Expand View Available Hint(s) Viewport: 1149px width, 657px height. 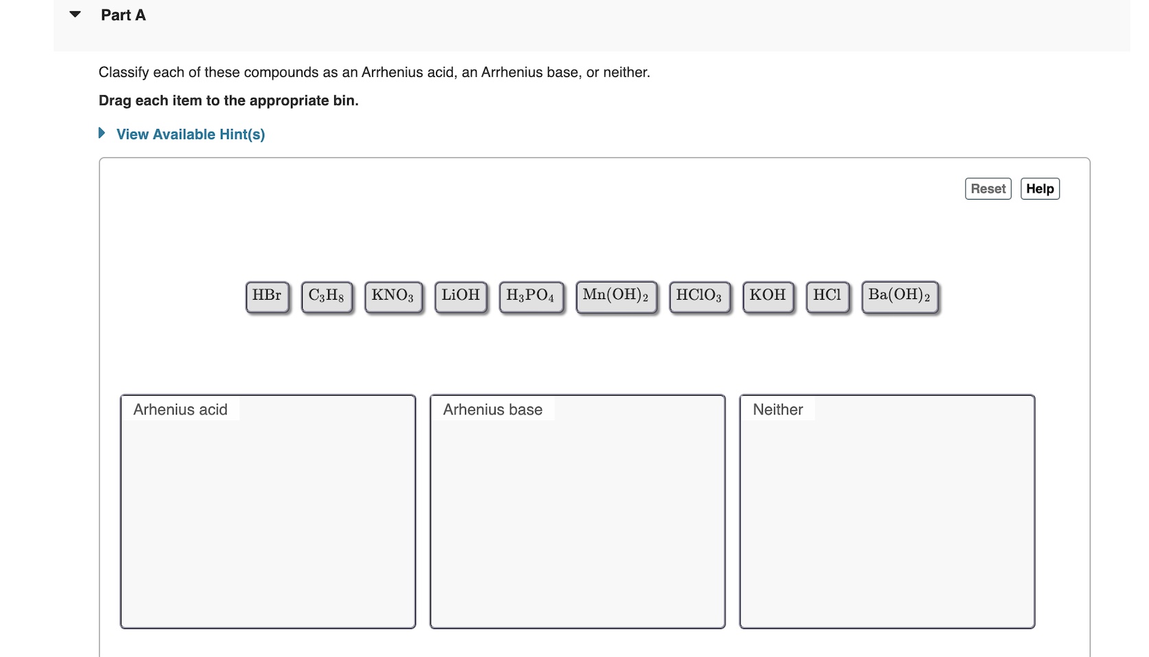[191, 134]
